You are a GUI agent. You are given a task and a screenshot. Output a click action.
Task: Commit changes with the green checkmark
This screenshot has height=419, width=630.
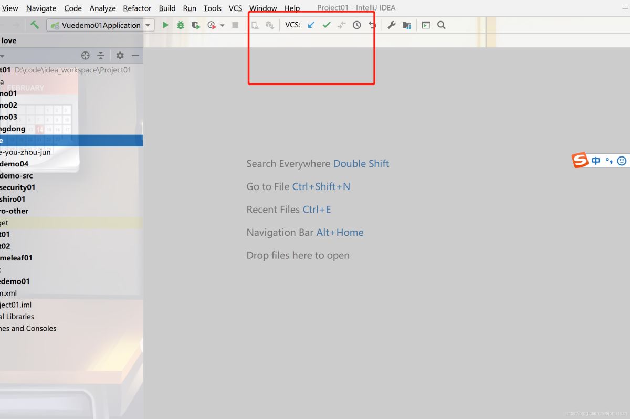(327, 25)
